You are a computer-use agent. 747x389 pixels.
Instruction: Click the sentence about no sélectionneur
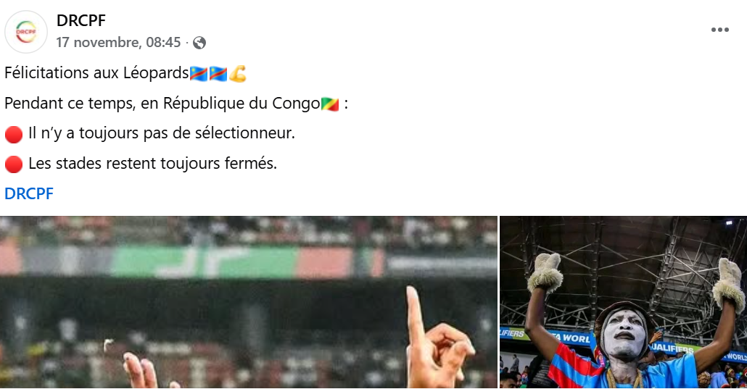162,134
